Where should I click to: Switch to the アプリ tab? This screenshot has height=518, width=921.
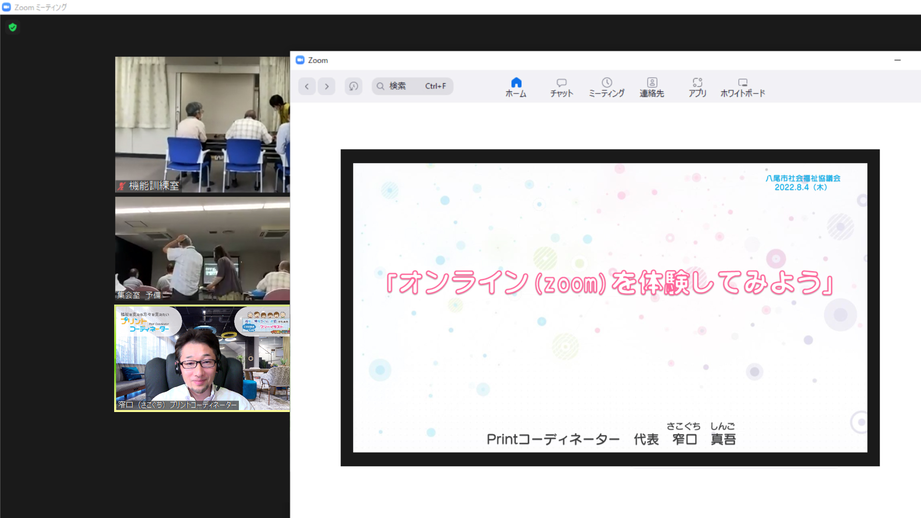coord(697,88)
